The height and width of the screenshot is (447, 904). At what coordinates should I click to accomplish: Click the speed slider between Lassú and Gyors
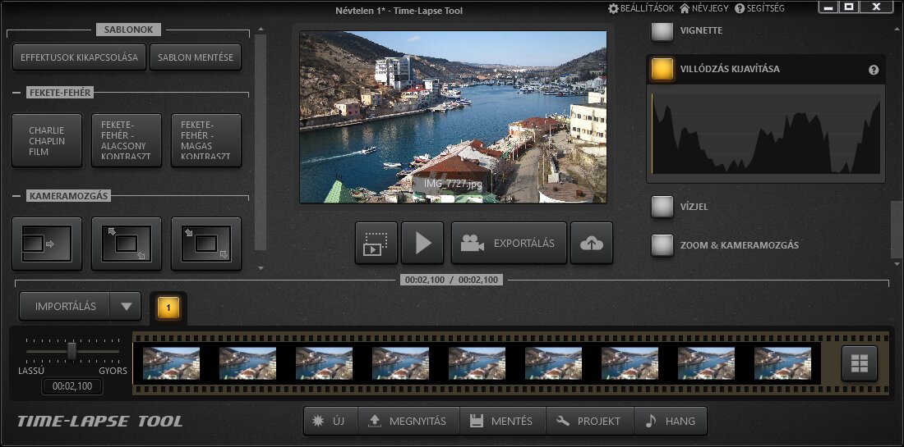(71, 351)
